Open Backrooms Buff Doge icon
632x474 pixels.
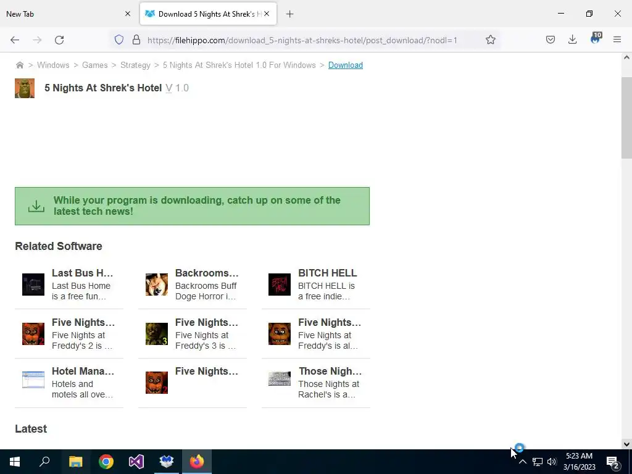tap(156, 285)
